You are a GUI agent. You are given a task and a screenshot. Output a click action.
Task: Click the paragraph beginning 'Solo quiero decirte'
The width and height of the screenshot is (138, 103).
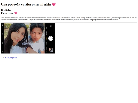[69, 19]
